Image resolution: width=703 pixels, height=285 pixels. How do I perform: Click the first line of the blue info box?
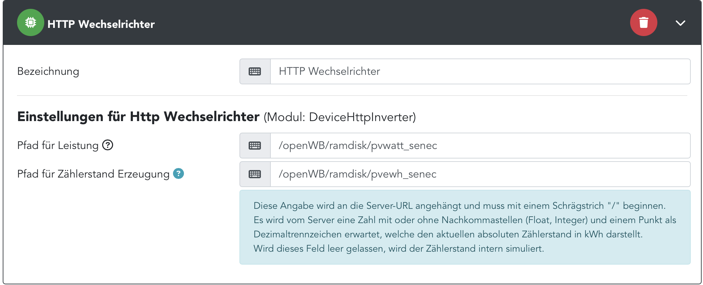point(459,206)
